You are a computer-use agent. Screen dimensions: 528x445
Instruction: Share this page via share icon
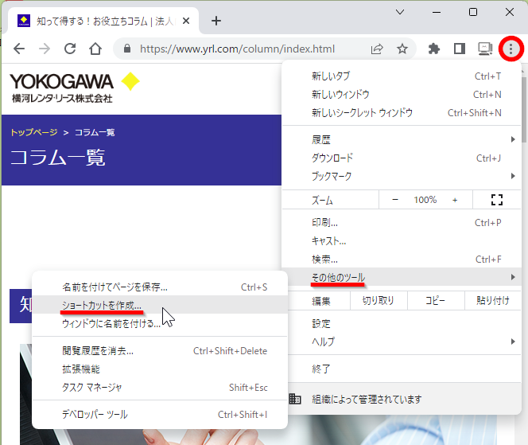click(x=377, y=49)
